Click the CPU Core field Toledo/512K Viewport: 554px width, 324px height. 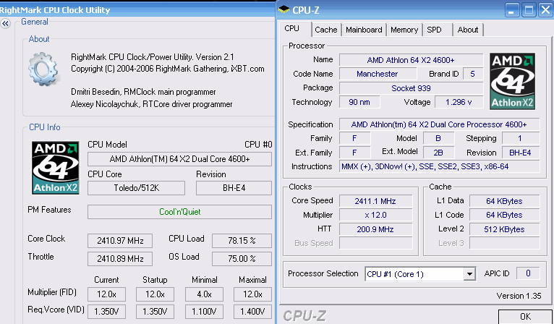(137, 188)
